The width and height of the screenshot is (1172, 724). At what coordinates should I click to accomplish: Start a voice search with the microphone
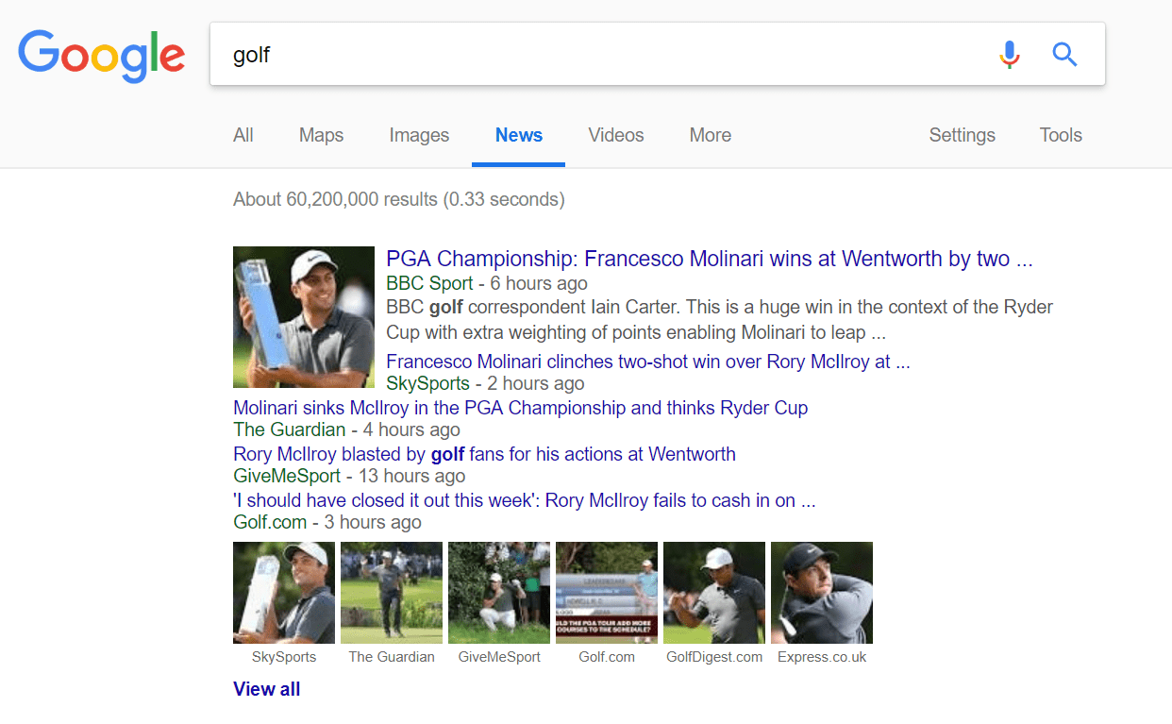click(1009, 54)
